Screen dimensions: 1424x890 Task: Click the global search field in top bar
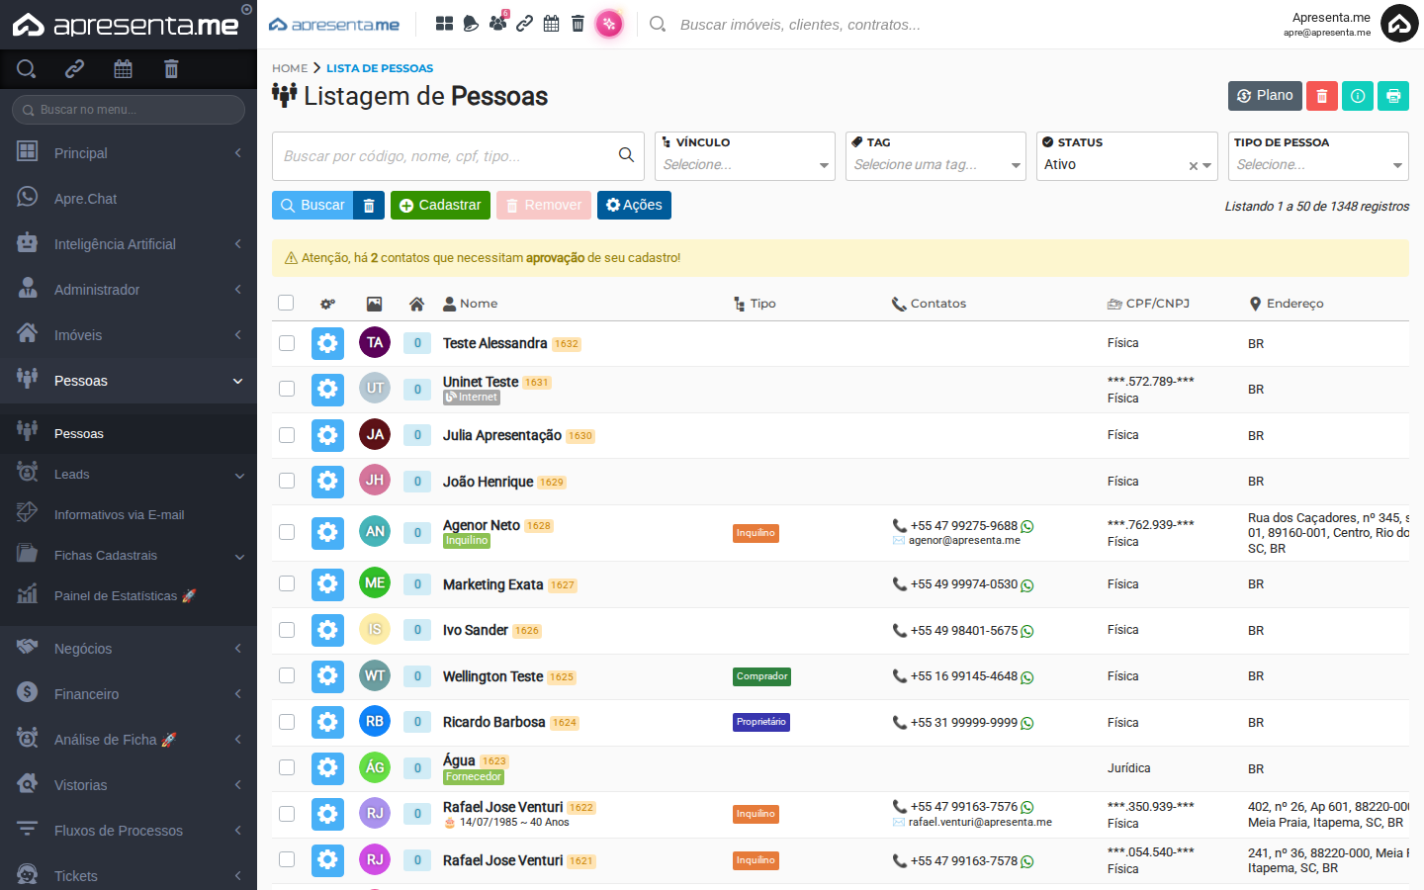800,24
